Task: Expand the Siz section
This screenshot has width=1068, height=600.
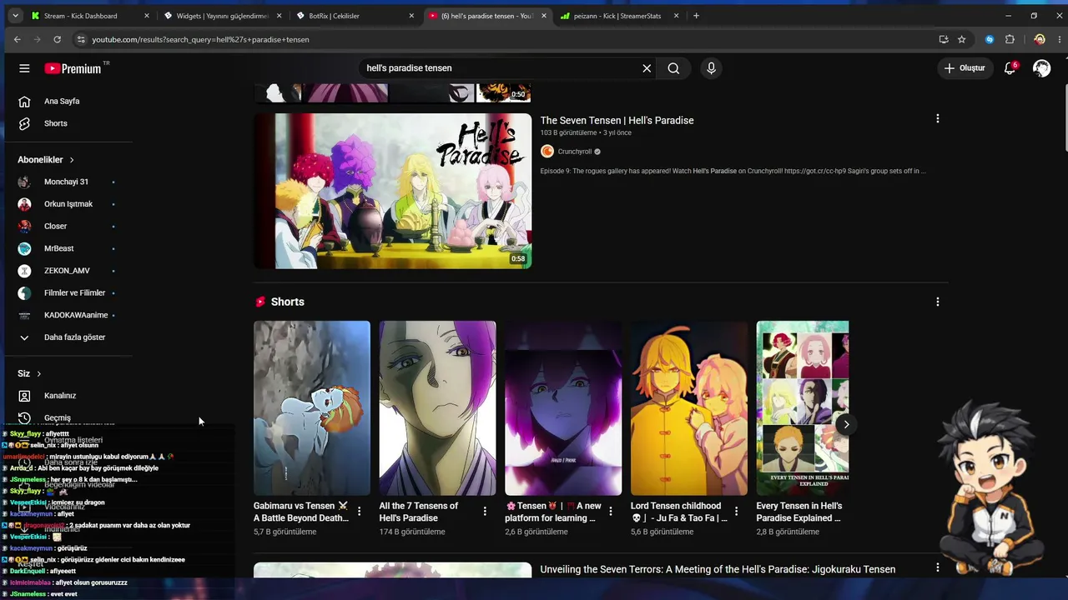Action: 29,373
